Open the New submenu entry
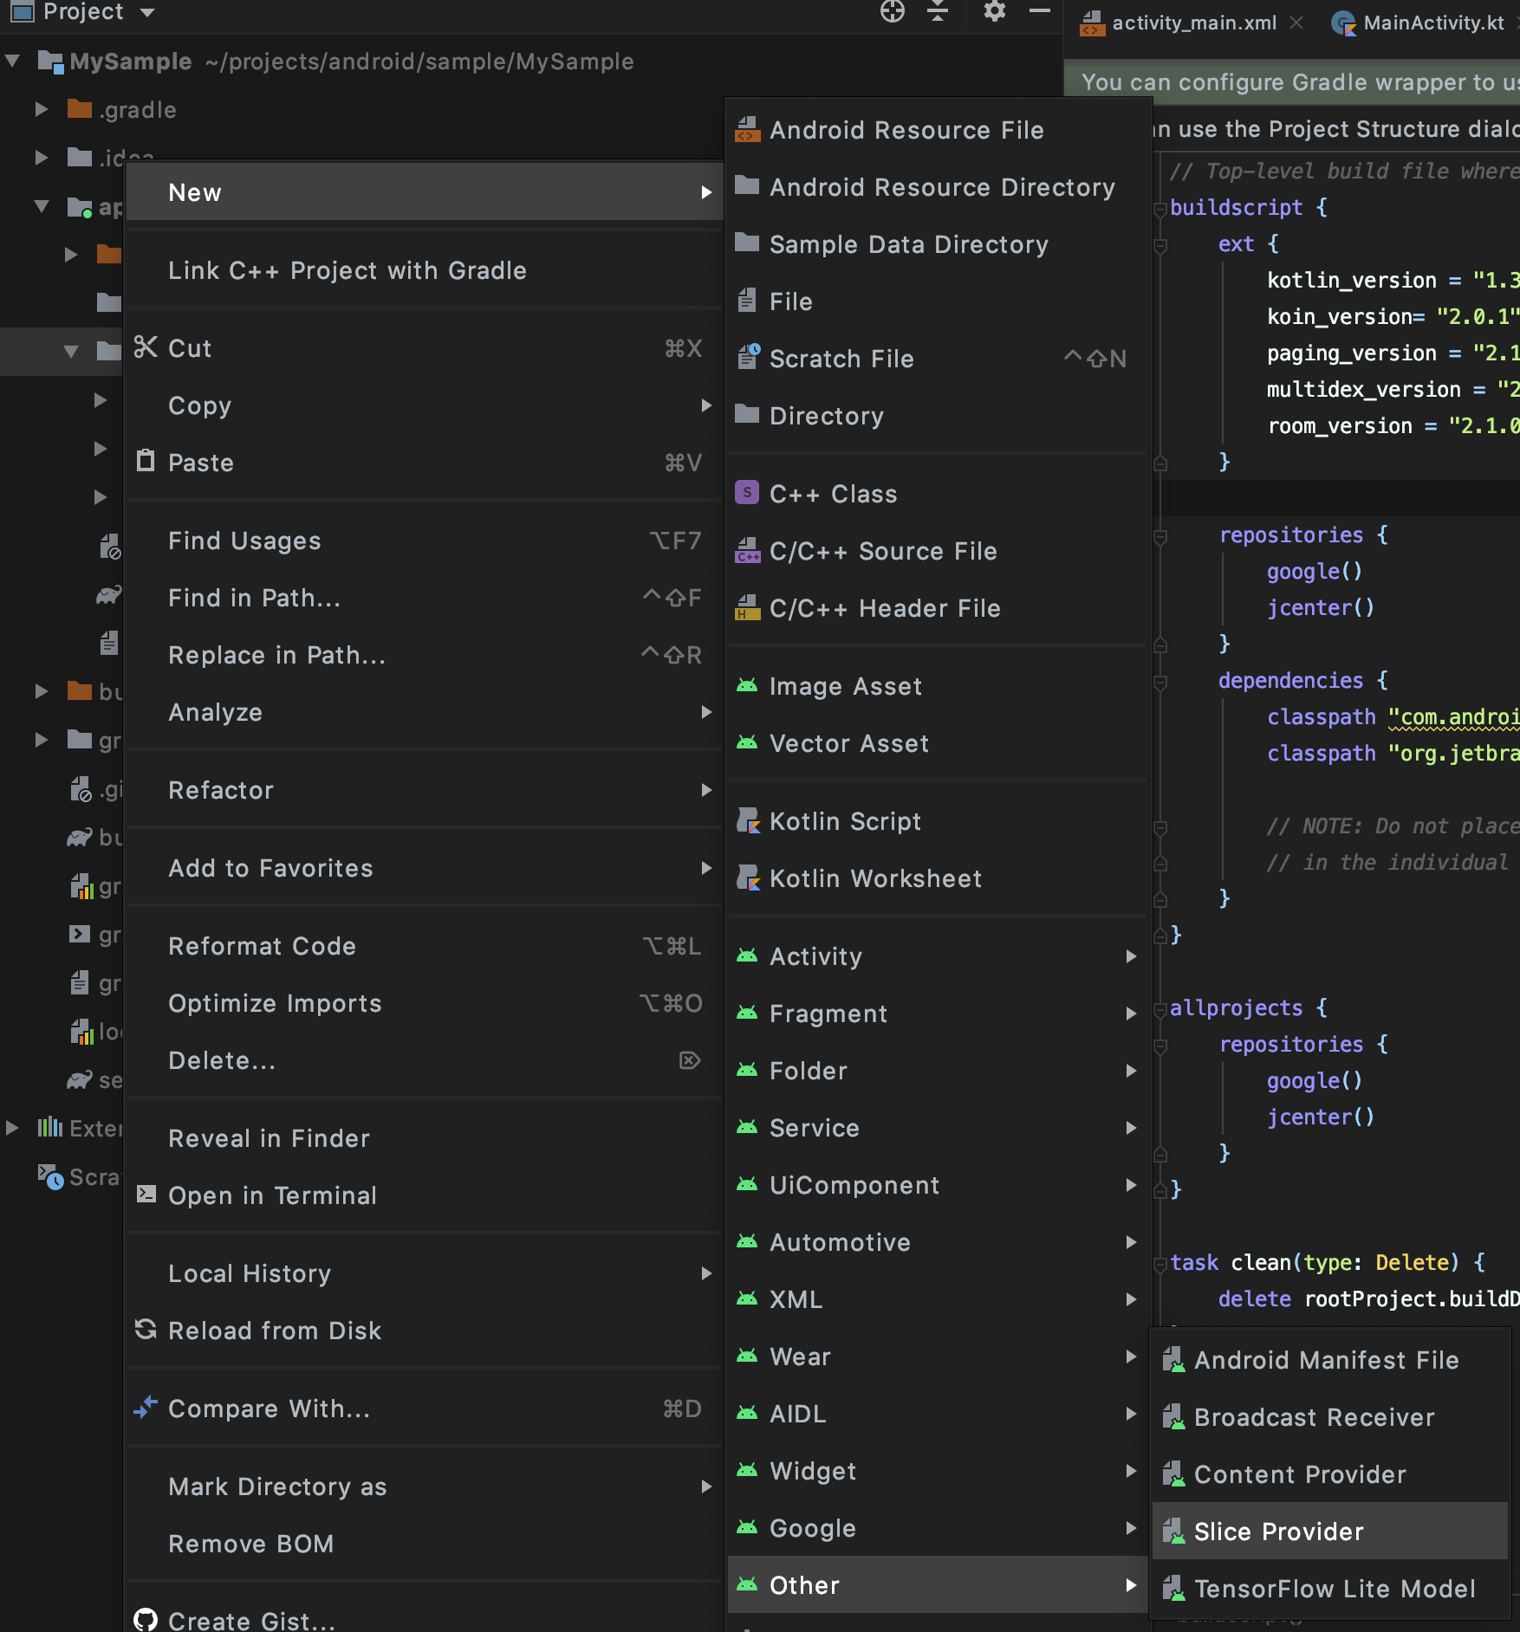Screen dimensions: 1520x1632 click(425, 192)
